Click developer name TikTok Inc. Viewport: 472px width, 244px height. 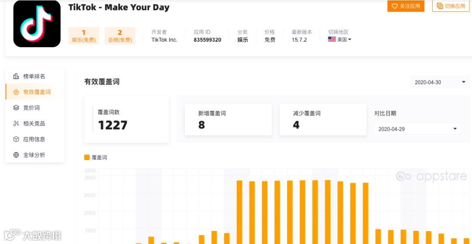pyautogui.click(x=164, y=40)
